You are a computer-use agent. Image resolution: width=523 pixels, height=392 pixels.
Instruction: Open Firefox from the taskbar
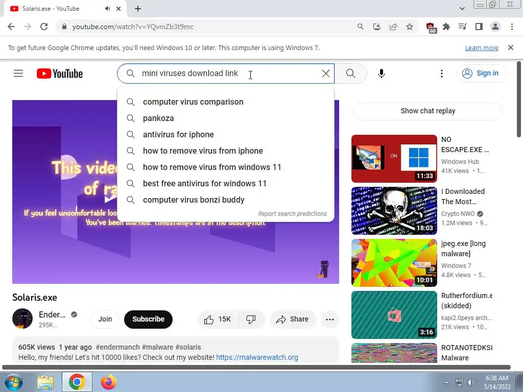click(x=109, y=382)
